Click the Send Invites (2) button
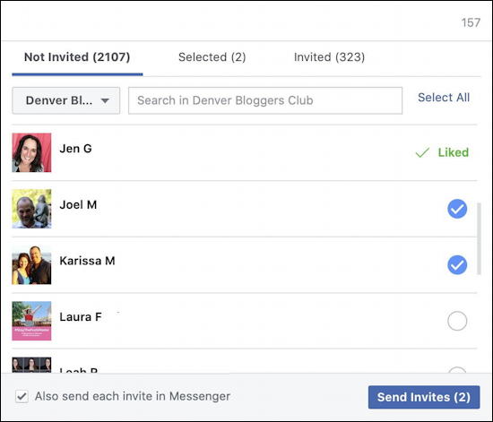493x422 pixels. [x=424, y=397]
